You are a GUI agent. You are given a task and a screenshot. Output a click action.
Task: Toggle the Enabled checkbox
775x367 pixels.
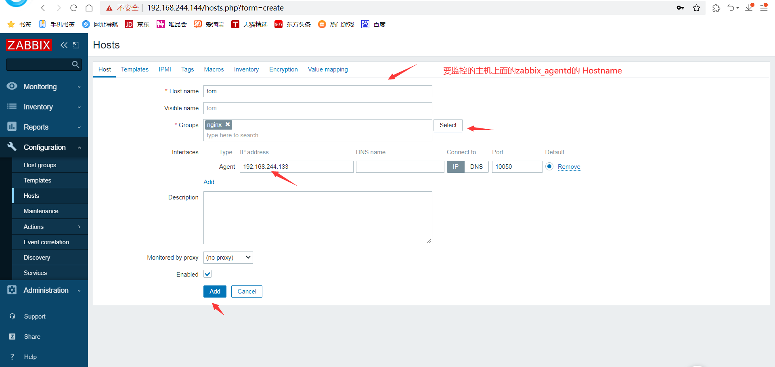click(x=207, y=274)
